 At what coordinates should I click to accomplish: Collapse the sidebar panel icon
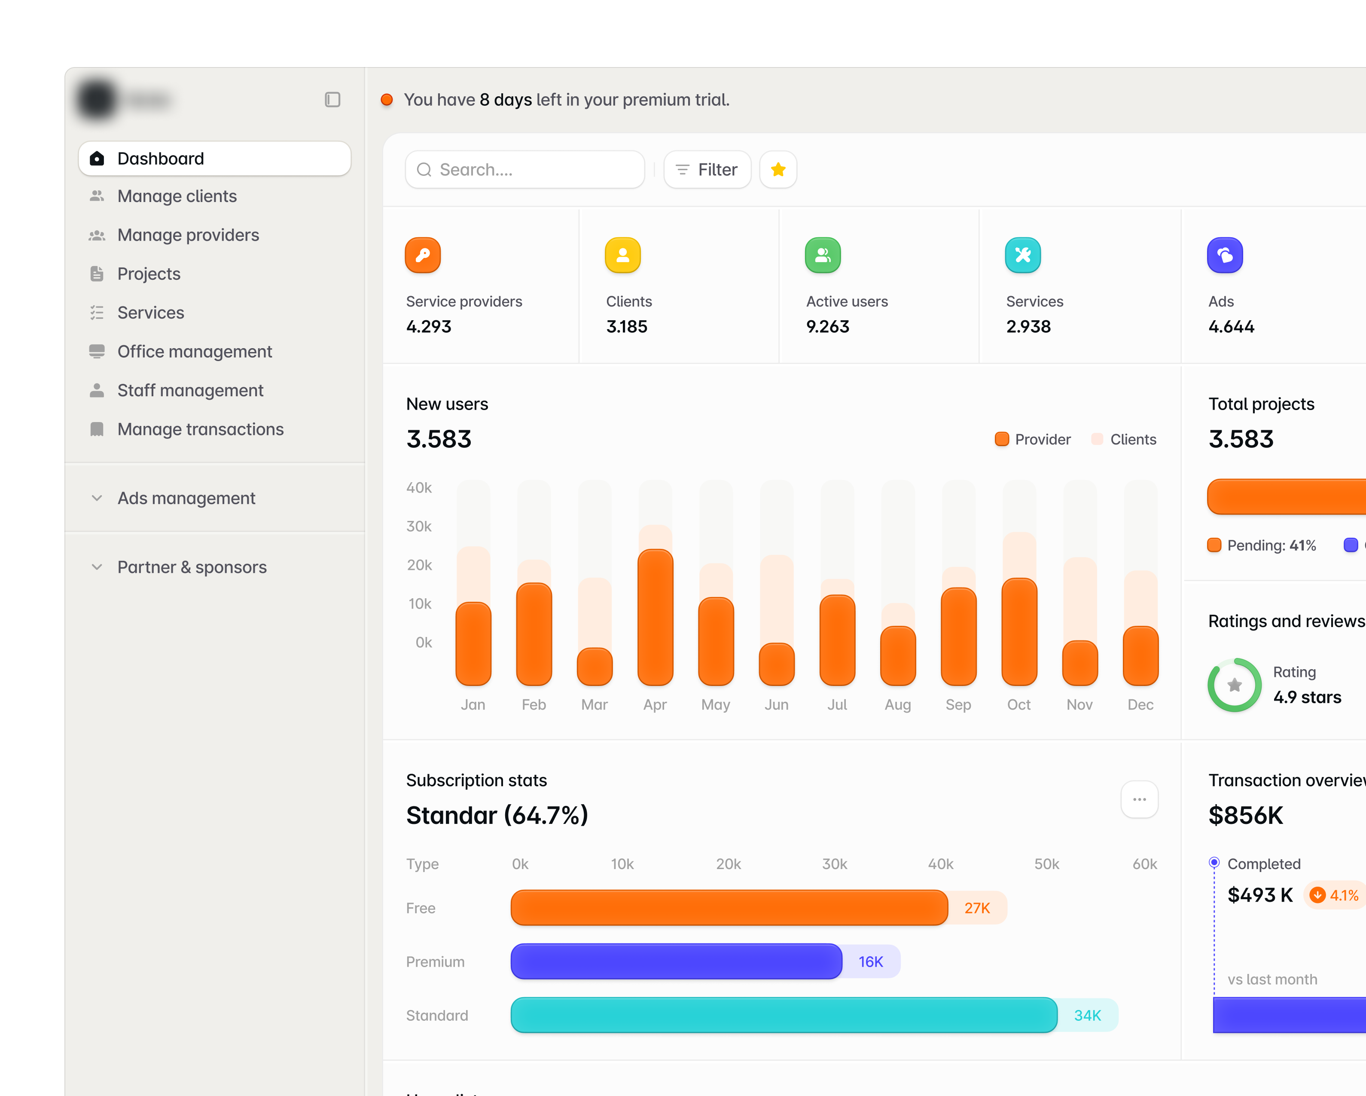click(332, 100)
